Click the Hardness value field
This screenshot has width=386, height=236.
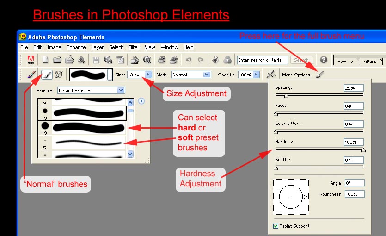pos(354,142)
